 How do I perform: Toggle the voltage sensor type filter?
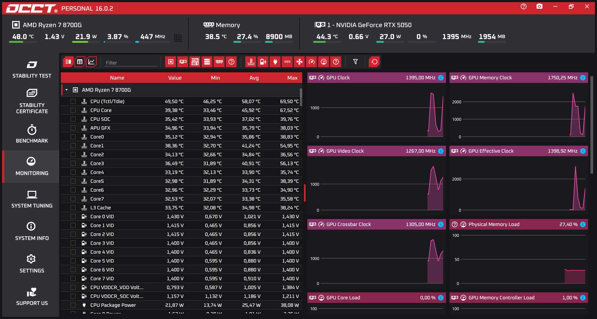click(263, 62)
